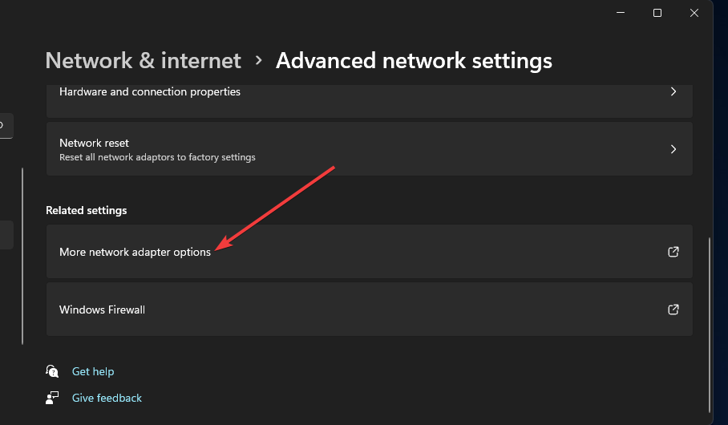Open Windows Firewall settings
Image resolution: width=728 pixels, height=425 pixels.
point(103,310)
